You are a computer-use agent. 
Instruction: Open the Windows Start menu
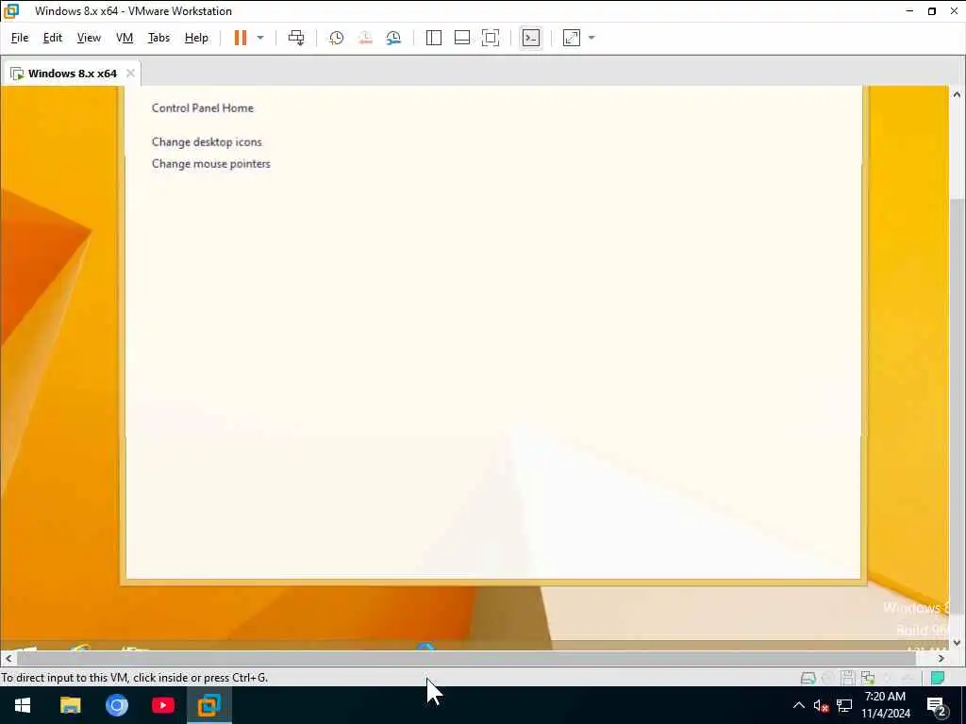tap(23, 705)
